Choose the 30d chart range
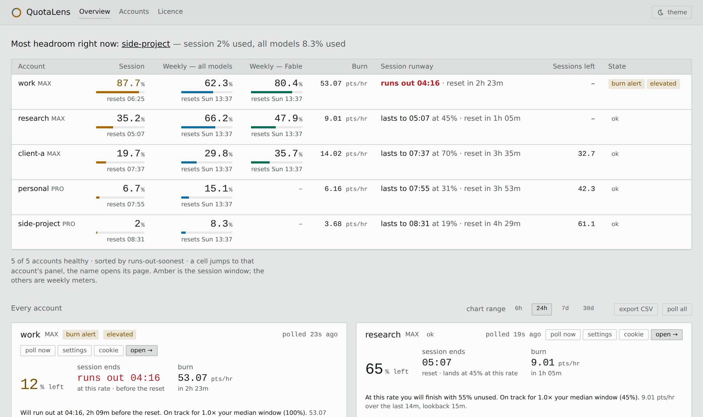 tap(588, 308)
